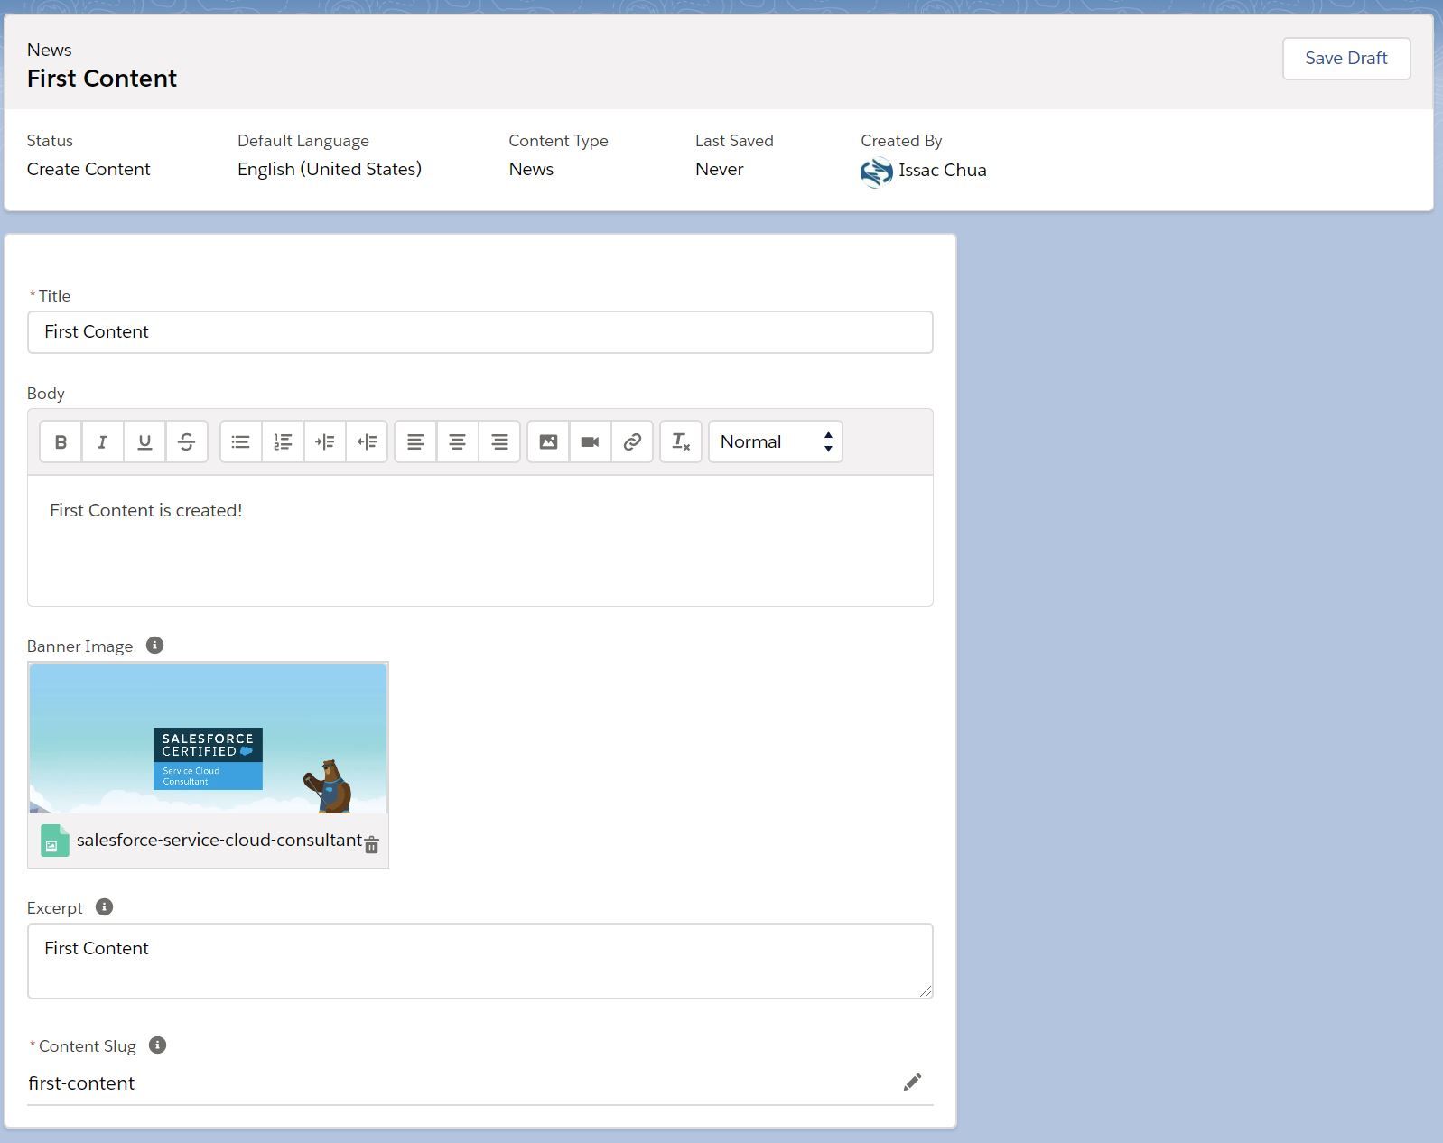Clear formatting from selected text

coord(681,441)
